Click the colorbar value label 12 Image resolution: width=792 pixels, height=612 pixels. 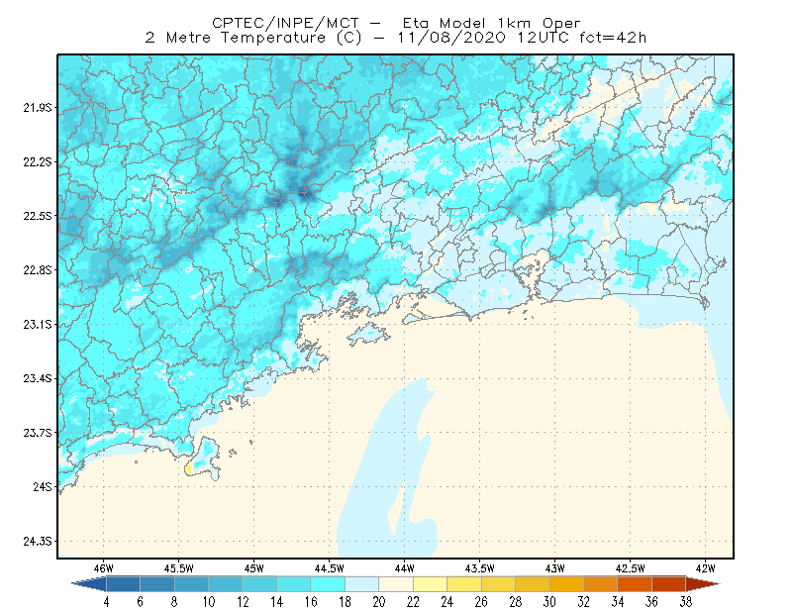pyautogui.click(x=243, y=602)
